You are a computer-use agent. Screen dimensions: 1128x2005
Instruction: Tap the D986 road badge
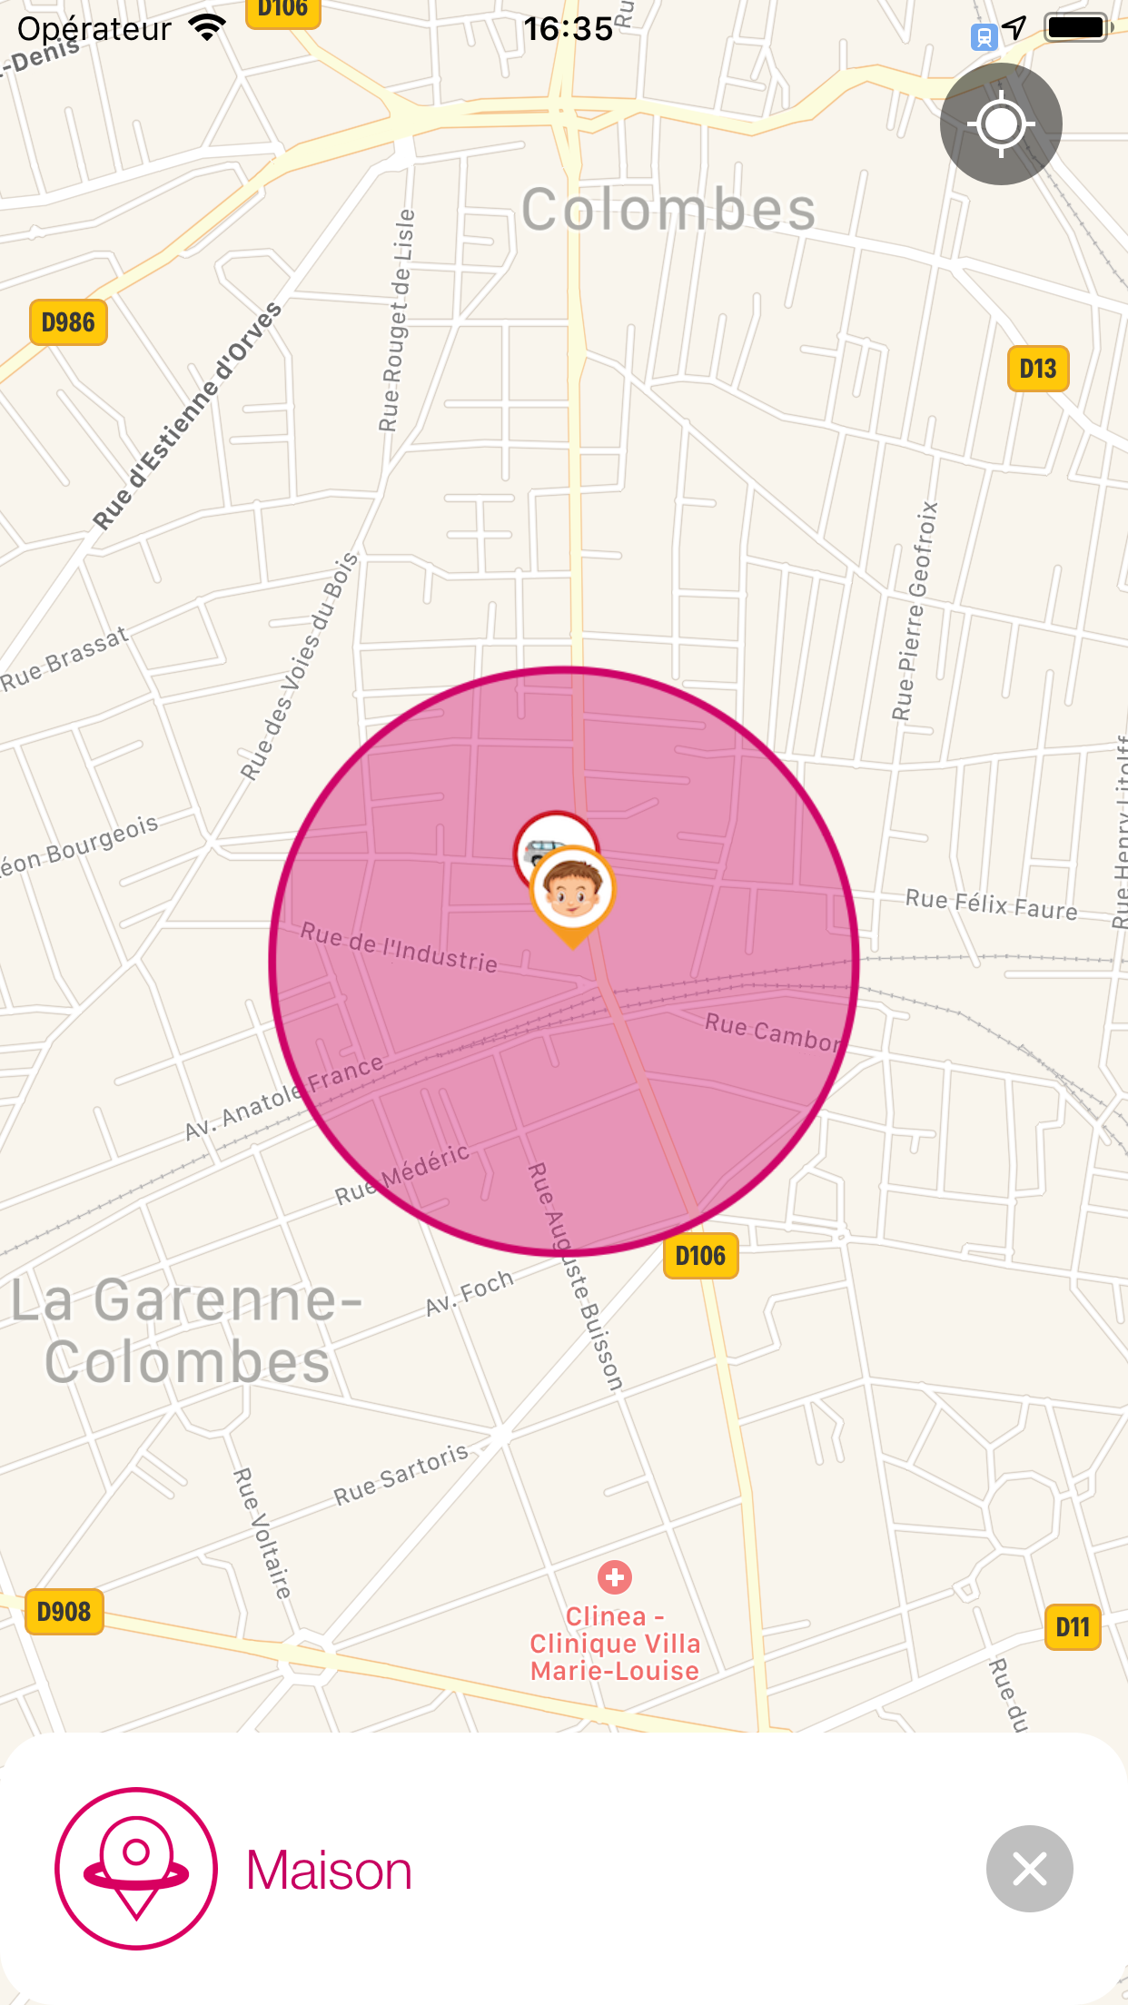[69, 322]
